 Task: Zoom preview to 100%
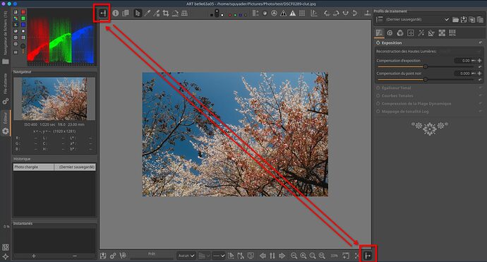coord(322,256)
